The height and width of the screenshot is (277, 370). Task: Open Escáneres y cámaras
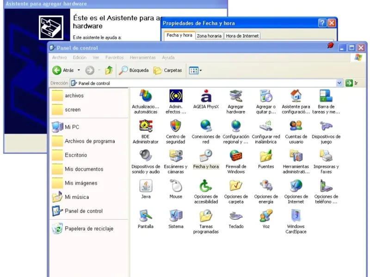pos(176,162)
